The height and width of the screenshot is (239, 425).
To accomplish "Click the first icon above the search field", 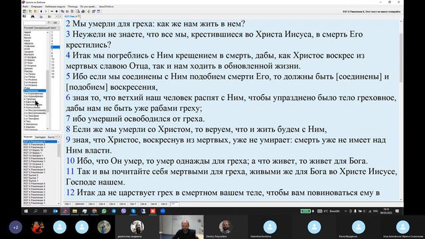I will 24,17.
